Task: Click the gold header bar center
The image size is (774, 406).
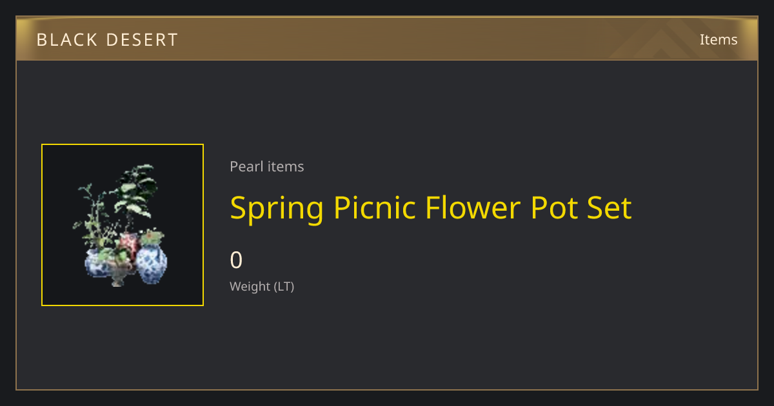Action: click(387, 39)
